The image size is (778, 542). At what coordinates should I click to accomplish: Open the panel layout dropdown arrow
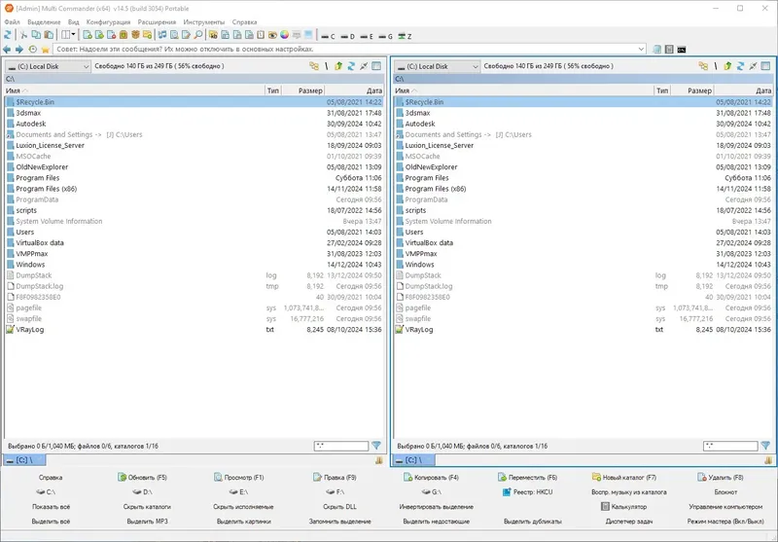coord(74,35)
